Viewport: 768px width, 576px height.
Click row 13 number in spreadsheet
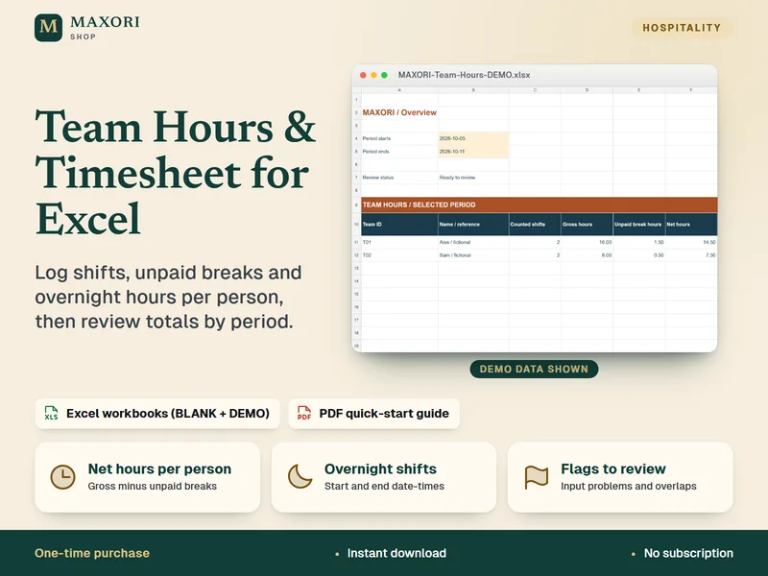pyautogui.click(x=356, y=268)
